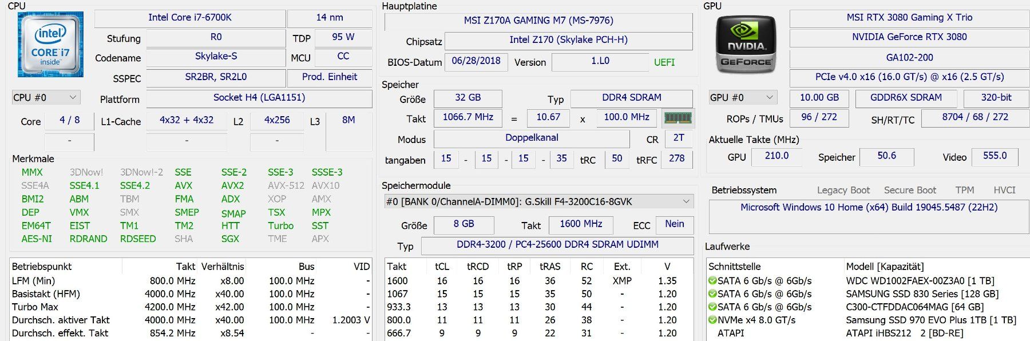The height and width of the screenshot is (341, 1030).
Task: Click the 10.67 multiplier field
Action: point(548,118)
